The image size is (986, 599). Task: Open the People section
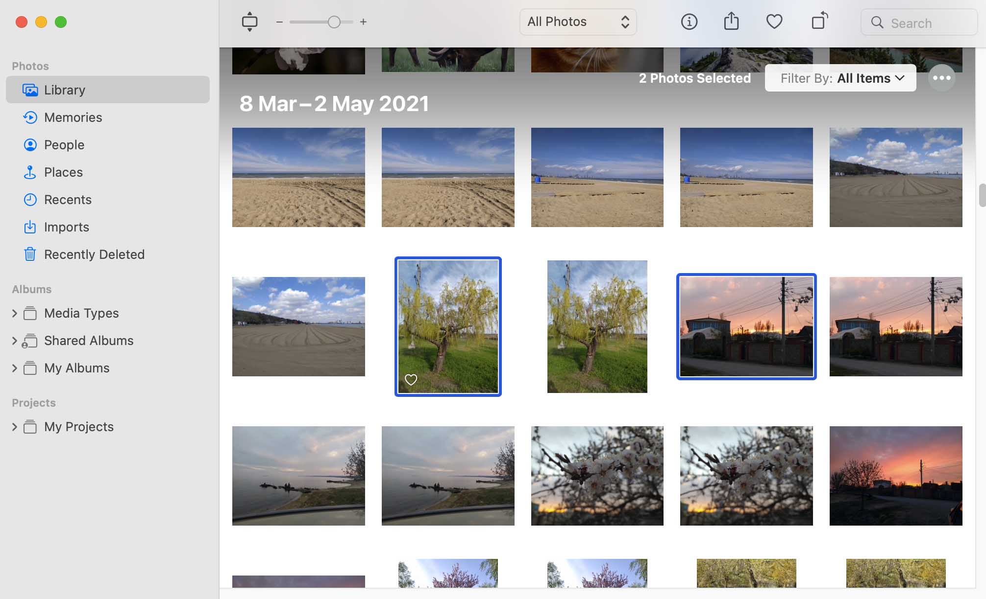pyautogui.click(x=64, y=144)
